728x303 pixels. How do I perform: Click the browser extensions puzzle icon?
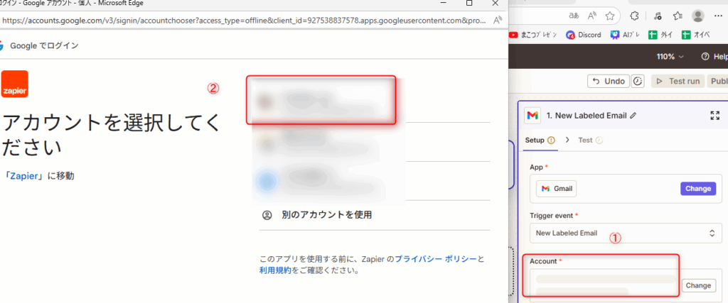point(635,16)
